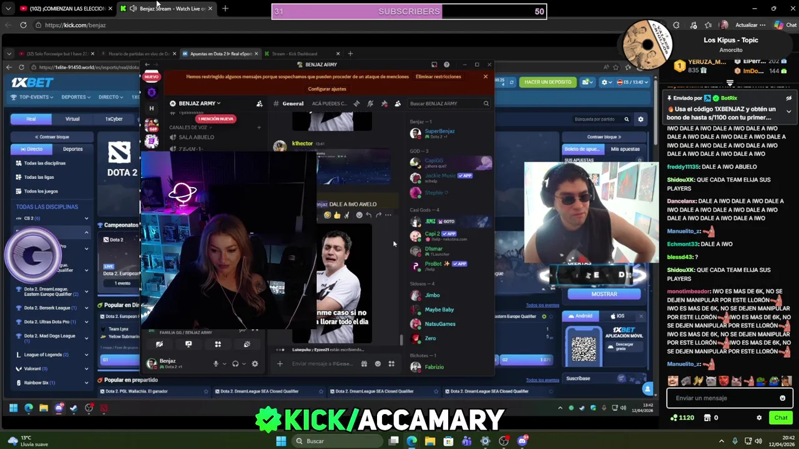
Task: Open headphone output options arrow in Discord
Action: (x=243, y=364)
